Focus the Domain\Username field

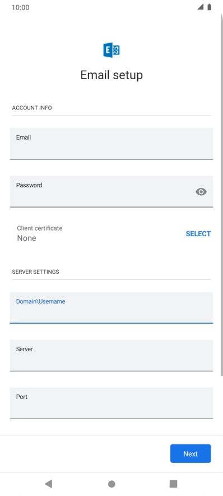pos(112,308)
